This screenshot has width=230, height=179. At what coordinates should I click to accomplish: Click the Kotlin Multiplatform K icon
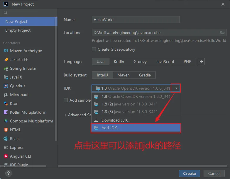click(x=6, y=112)
